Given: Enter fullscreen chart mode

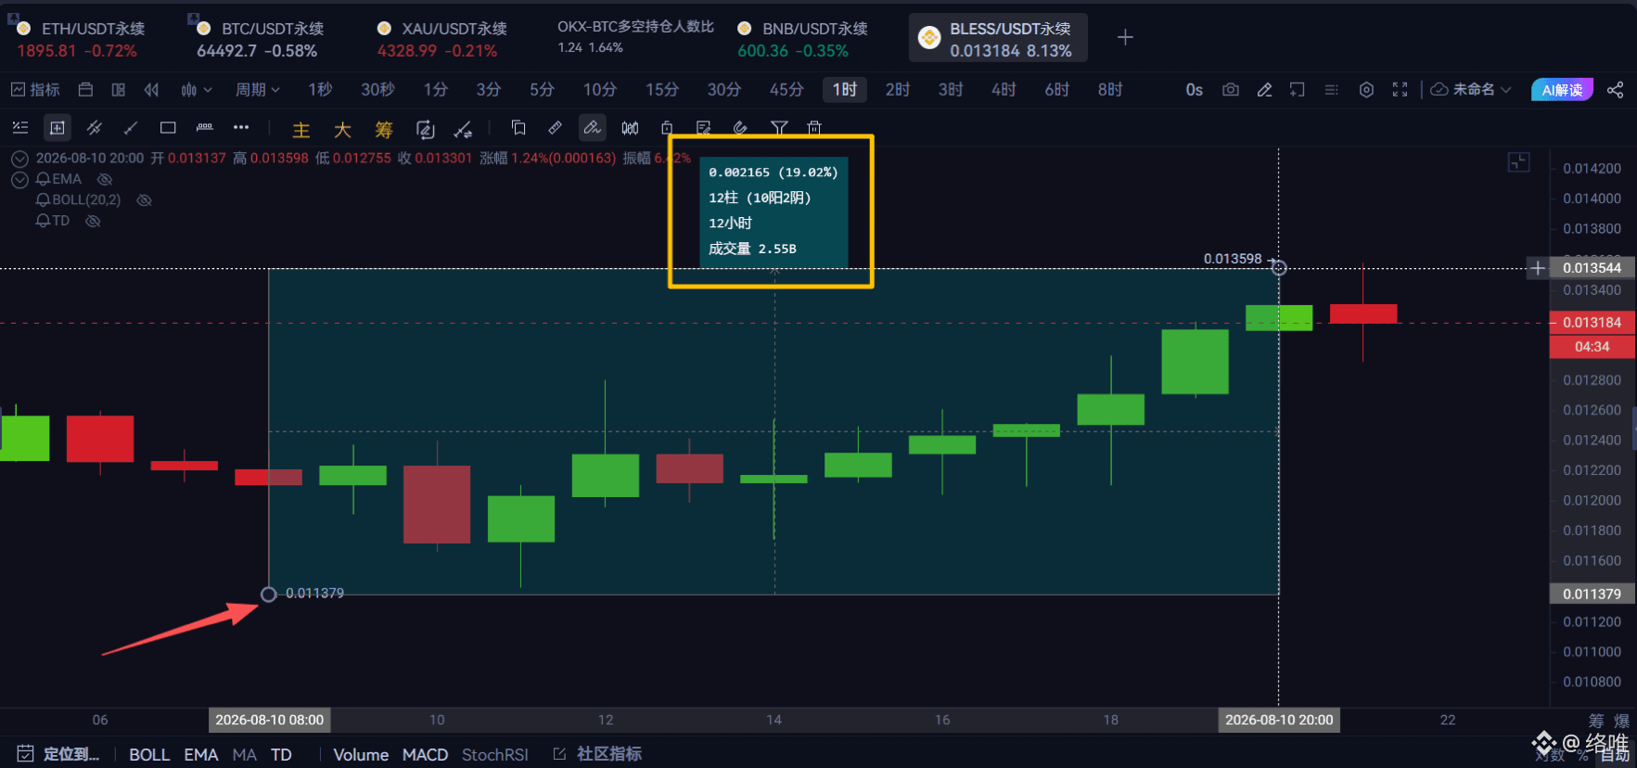Looking at the screenshot, I should click(1400, 90).
